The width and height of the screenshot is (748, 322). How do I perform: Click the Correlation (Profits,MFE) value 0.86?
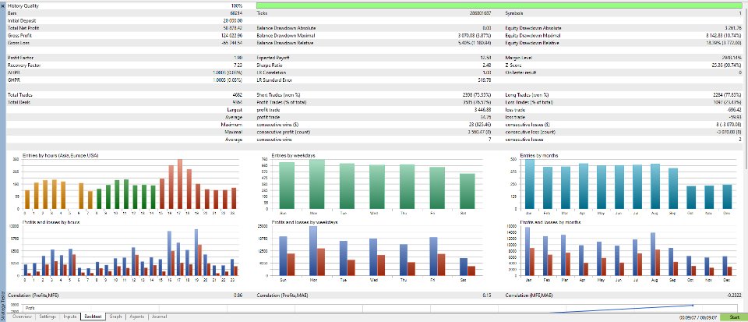(x=238, y=295)
